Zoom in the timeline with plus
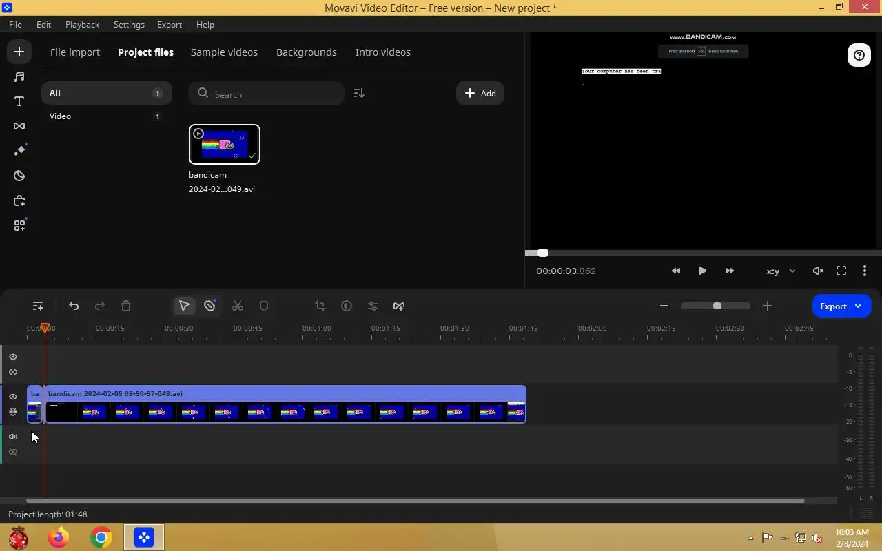The width and height of the screenshot is (882, 551). (x=768, y=306)
